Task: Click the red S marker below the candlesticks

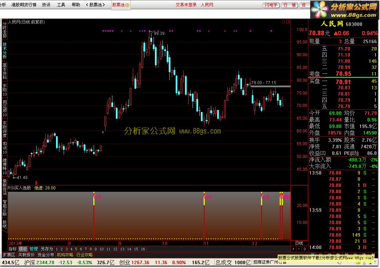Action: (36, 183)
